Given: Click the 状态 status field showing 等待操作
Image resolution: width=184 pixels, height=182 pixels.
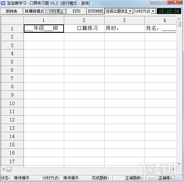Looking at the screenshot, I should [x=27, y=178].
